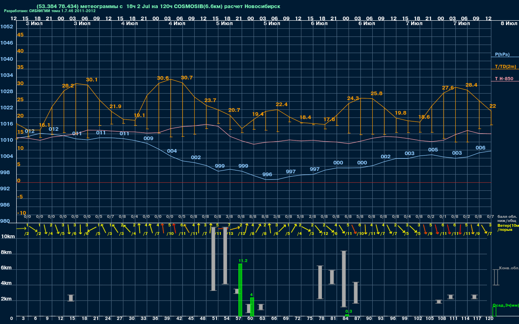This screenshot has height=324, width=519.
Task: Click the 005 pressure label
Action: click(x=433, y=150)
